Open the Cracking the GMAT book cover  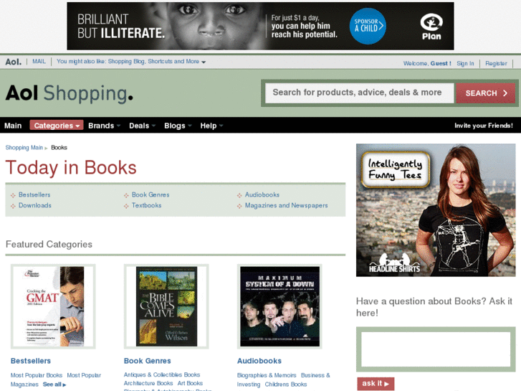(x=53, y=306)
